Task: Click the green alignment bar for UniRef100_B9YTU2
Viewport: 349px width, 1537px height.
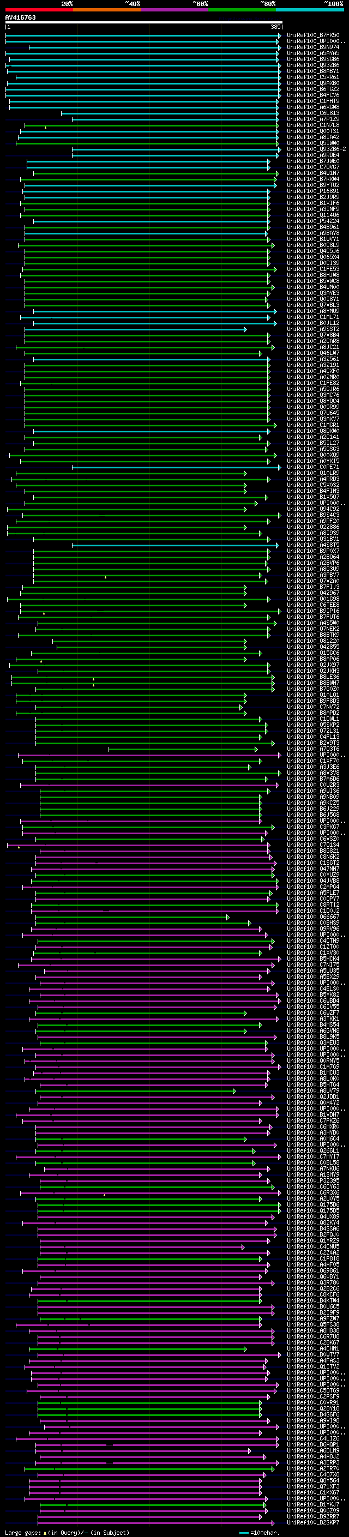Action: click(151, 185)
